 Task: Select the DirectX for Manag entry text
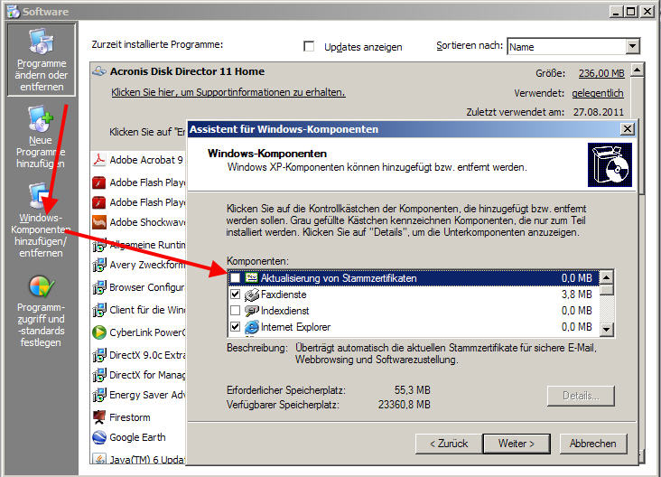[x=147, y=375]
